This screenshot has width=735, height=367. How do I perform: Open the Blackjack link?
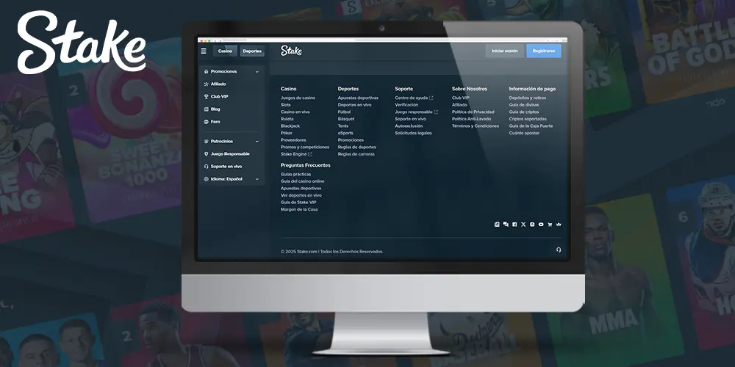click(290, 126)
